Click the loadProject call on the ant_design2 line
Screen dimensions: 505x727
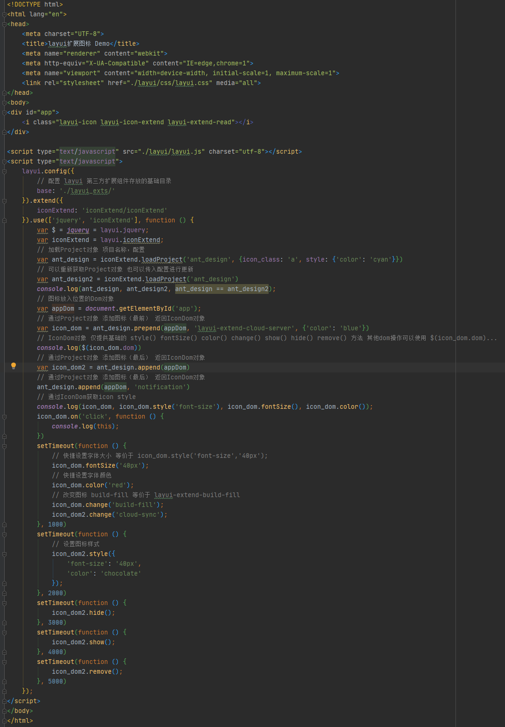tap(166, 279)
